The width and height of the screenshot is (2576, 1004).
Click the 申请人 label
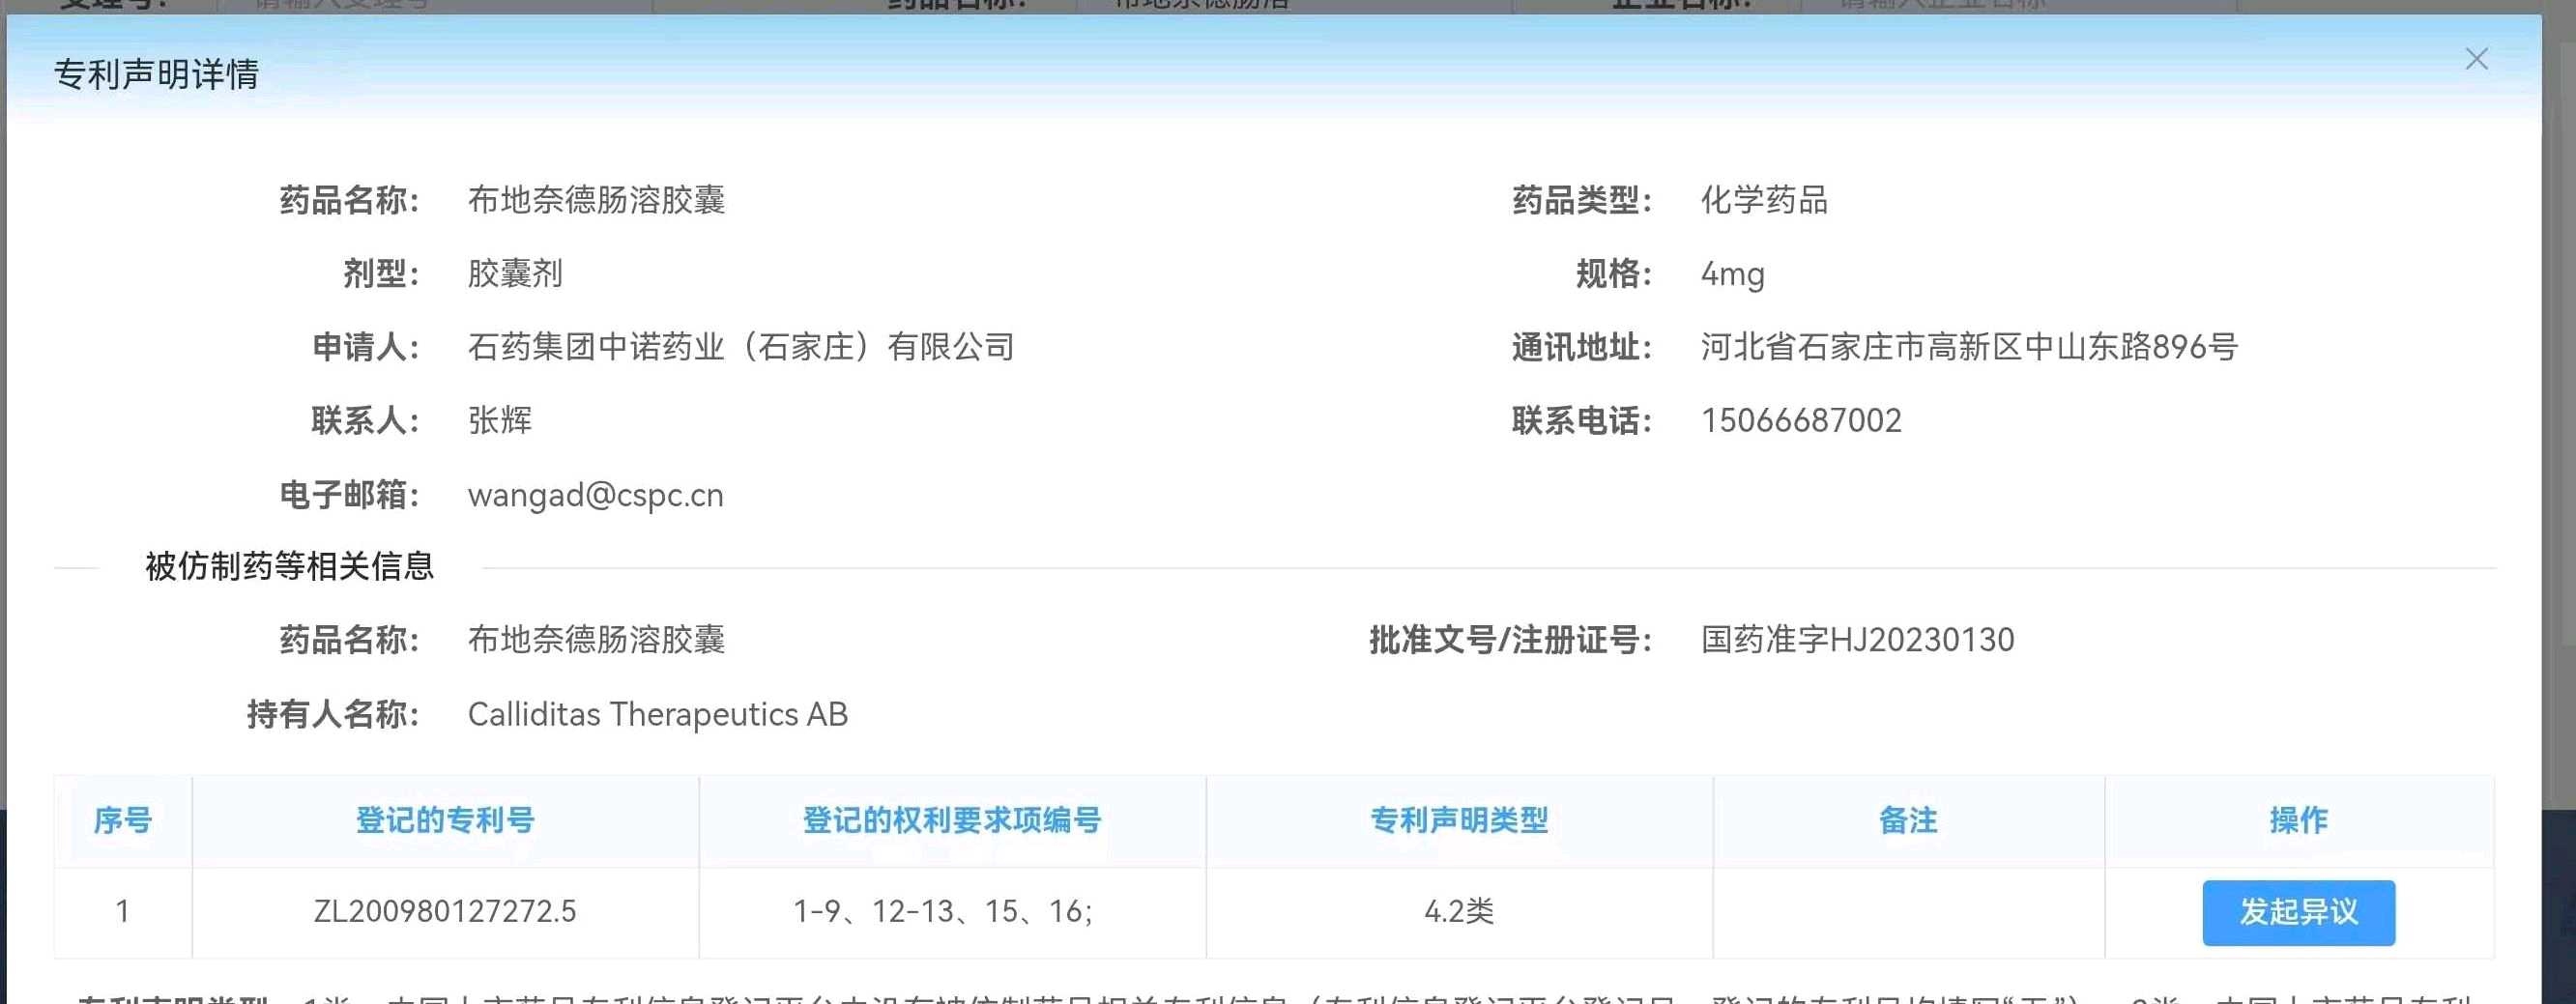tap(366, 347)
